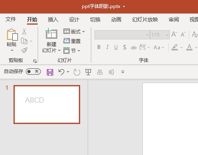Expand the Layout 版式 dropdown
Viewport: 198px width, 155px height.
[x=74, y=31]
